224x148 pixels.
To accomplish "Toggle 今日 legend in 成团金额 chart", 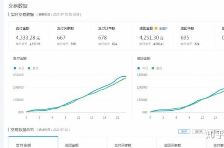I will [143, 68].
